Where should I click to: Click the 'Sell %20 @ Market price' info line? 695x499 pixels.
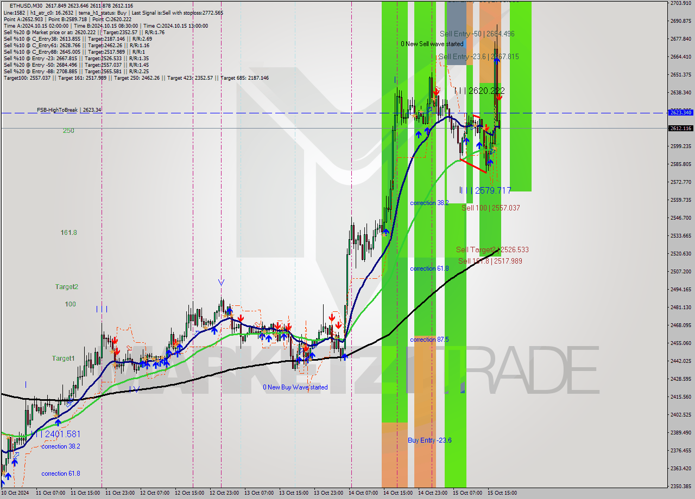click(x=84, y=32)
